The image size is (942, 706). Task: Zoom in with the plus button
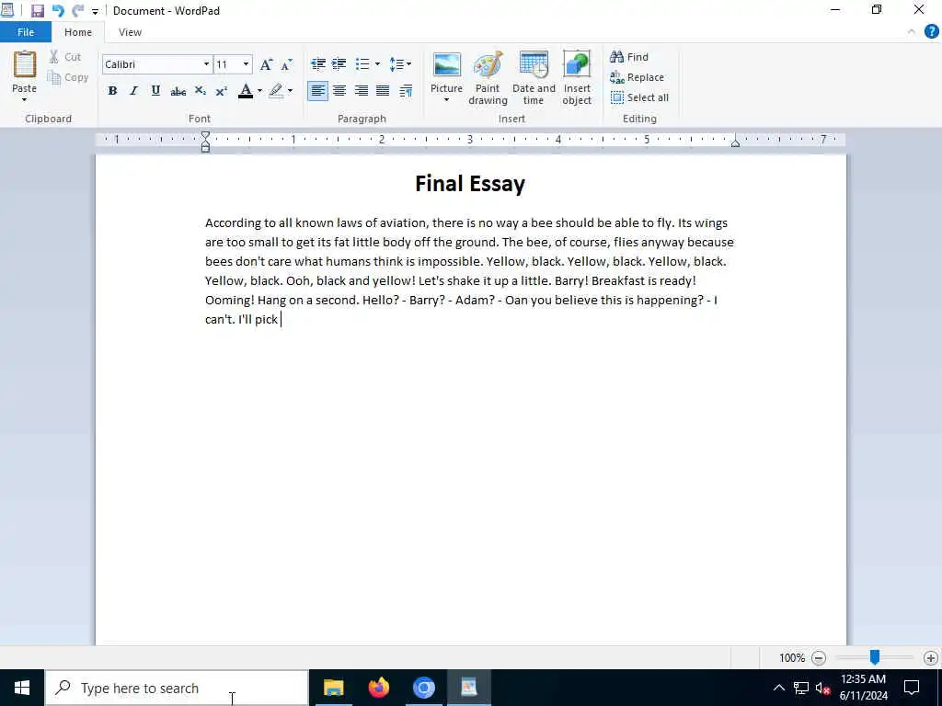931,658
